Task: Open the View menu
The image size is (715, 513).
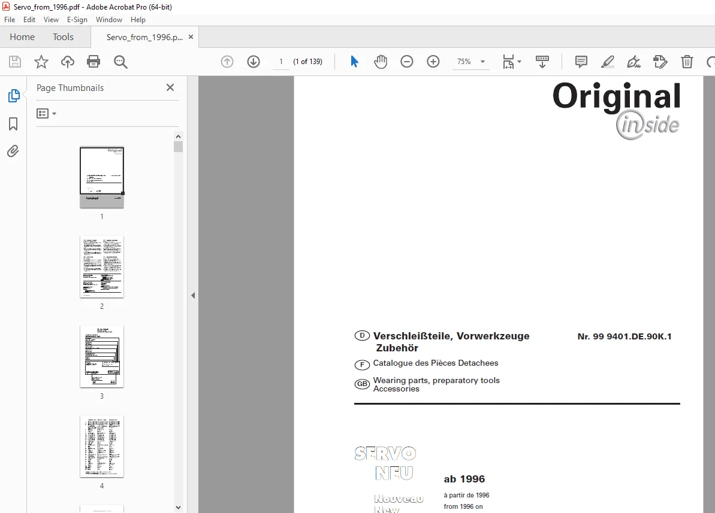Action: [x=51, y=20]
